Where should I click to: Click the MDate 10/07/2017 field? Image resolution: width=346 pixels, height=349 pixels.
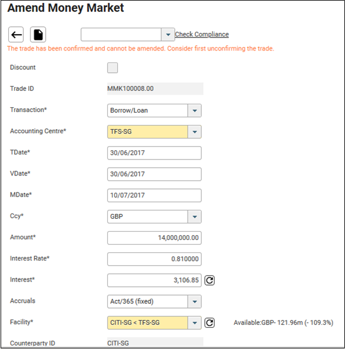point(154,195)
